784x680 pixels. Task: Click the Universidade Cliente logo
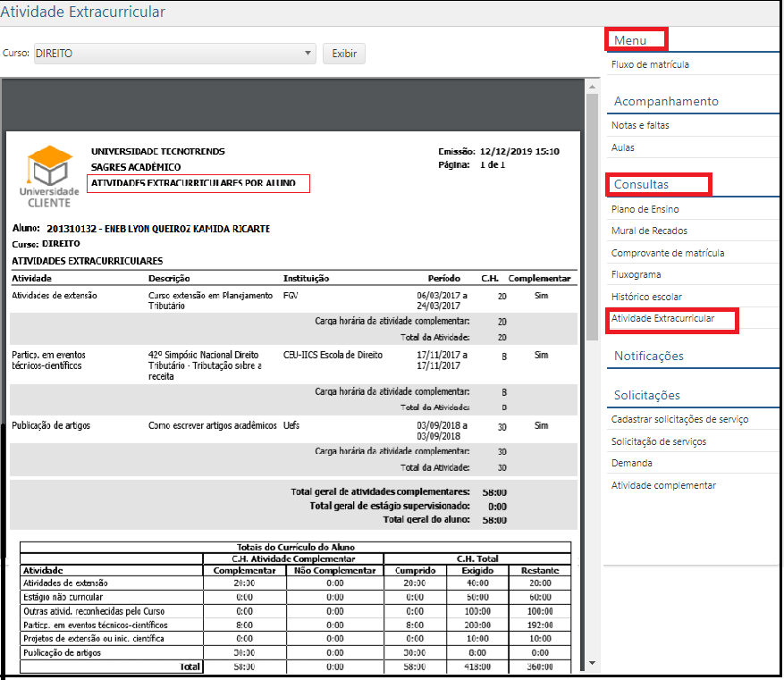[x=49, y=166]
